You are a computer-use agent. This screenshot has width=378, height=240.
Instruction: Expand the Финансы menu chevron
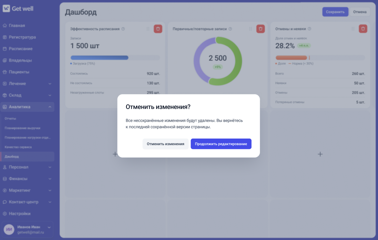[50, 179]
